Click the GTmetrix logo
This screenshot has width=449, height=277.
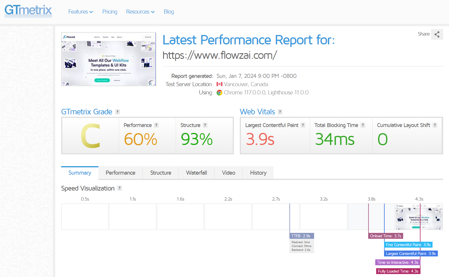pos(28,11)
